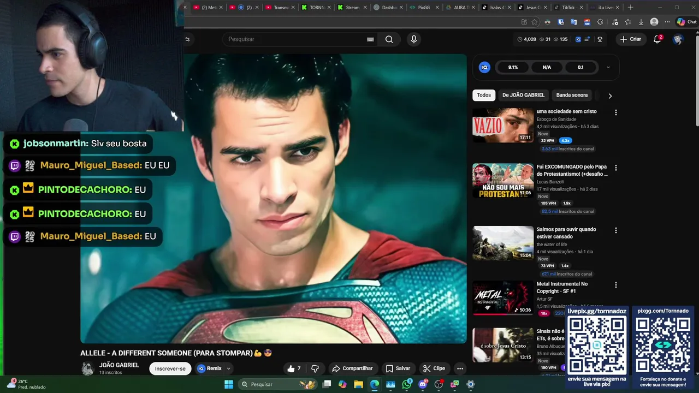Open browser profile icon in toolbar
Screen dimensions: 699x393
coord(654,22)
